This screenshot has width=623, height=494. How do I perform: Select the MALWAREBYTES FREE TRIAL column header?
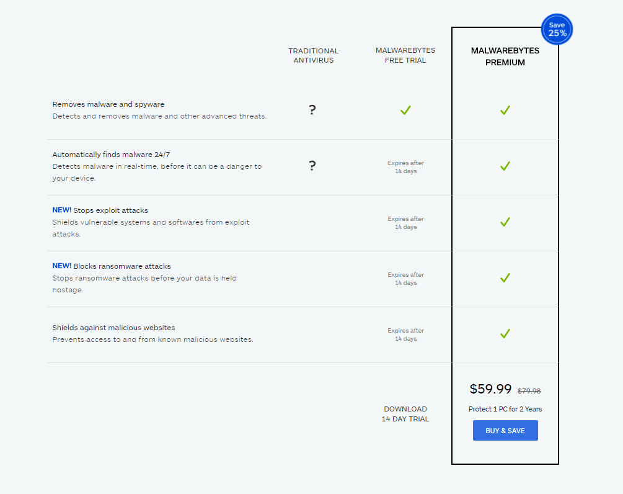pyautogui.click(x=405, y=55)
